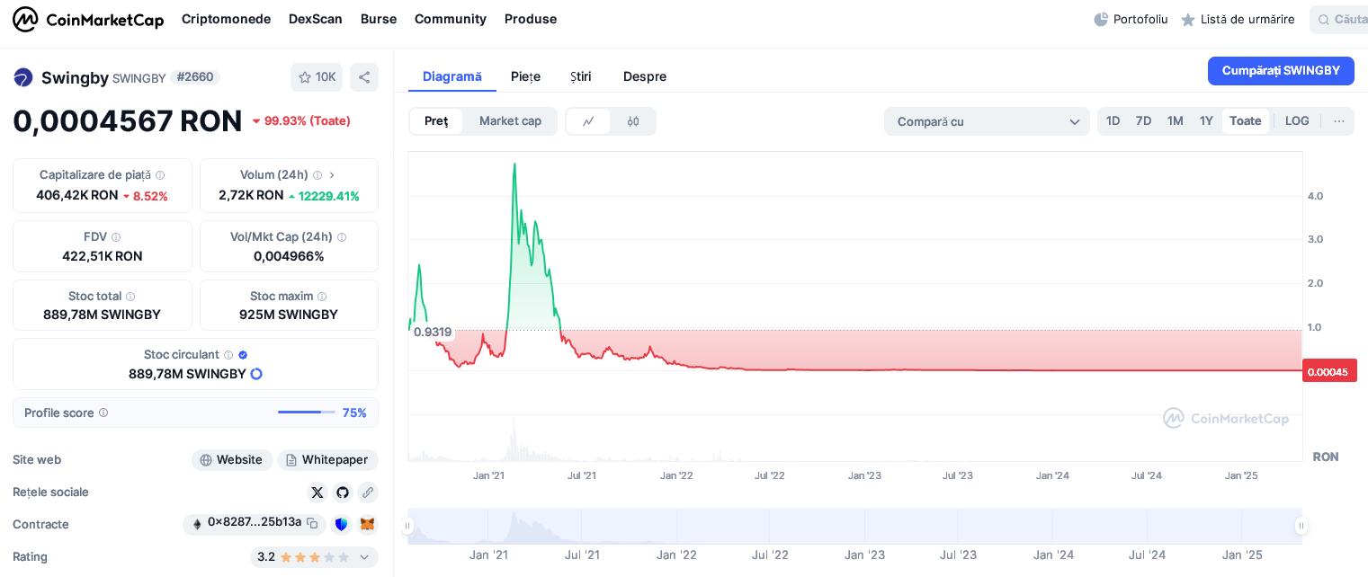Open the 'Compară cu' dropdown
The height and width of the screenshot is (577, 1368).
click(x=987, y=121)
